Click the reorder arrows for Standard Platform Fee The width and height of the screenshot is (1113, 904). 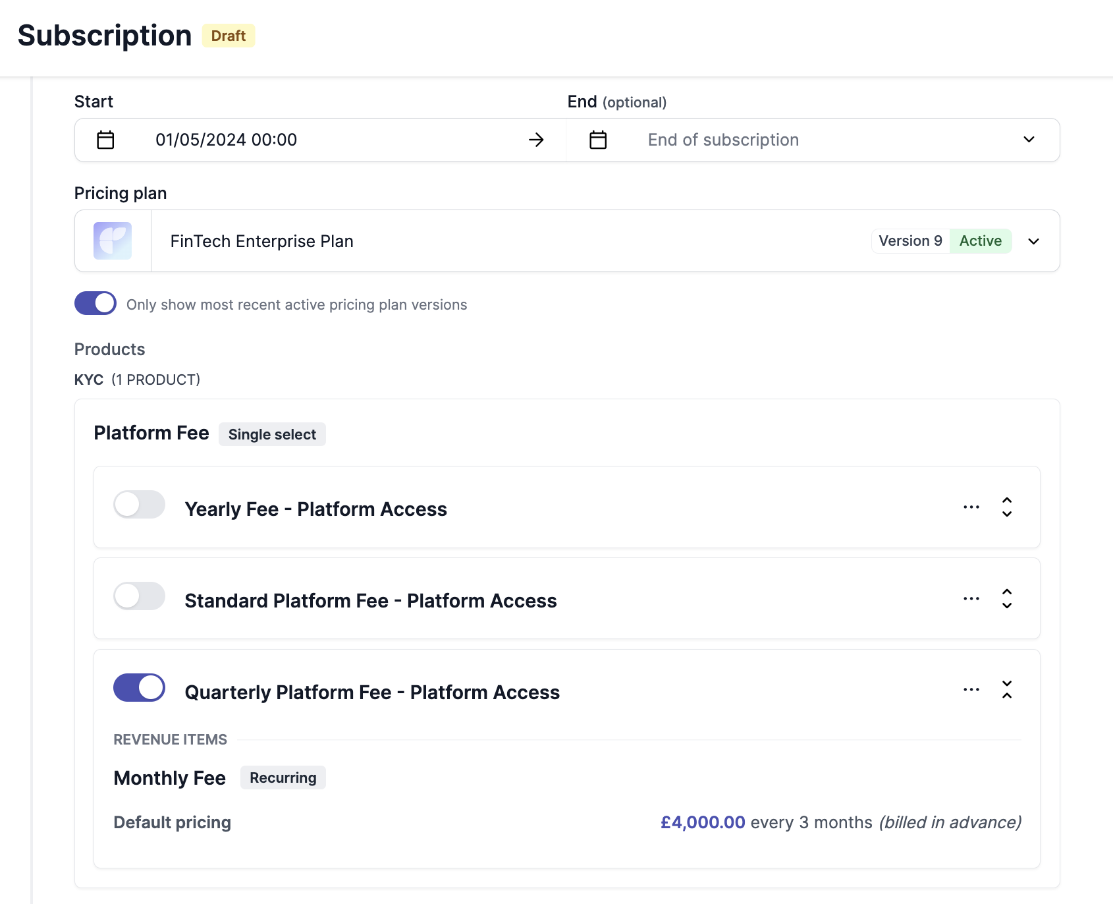click(1007, 598)
